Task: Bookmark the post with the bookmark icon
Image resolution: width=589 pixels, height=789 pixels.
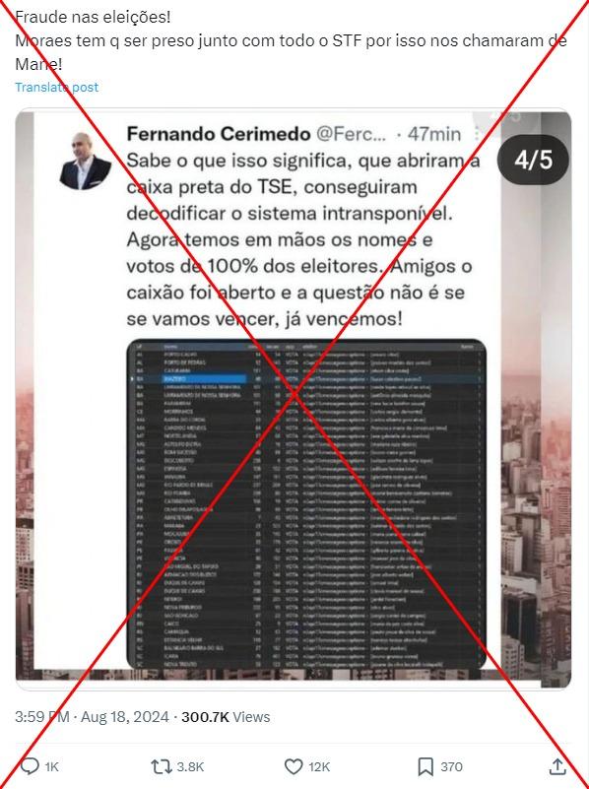Action: 425,766
